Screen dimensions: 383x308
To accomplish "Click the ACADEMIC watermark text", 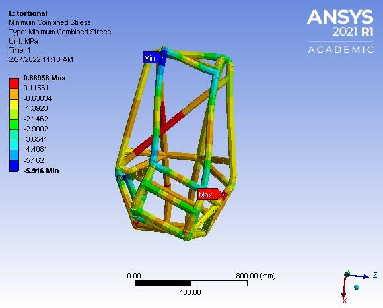I will 341,49.
